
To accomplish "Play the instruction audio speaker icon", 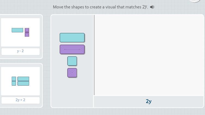I will point(152,7).
